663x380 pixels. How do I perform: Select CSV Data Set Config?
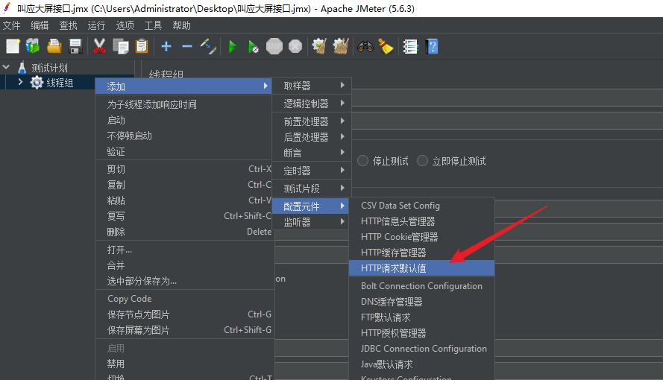coord(421,206)
